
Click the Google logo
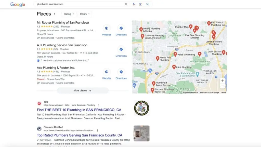(18, 5)
